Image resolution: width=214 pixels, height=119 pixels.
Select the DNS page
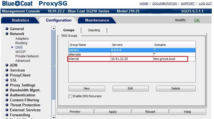click(19, 47)
